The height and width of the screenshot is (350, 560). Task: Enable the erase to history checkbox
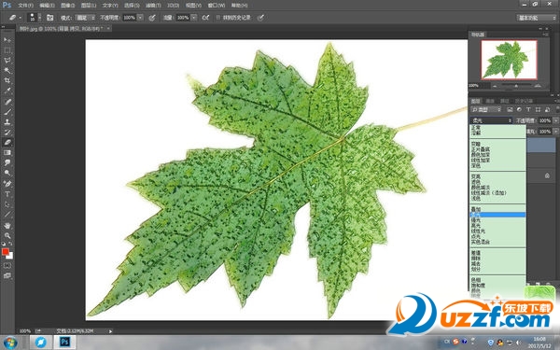tap(217, 17)
